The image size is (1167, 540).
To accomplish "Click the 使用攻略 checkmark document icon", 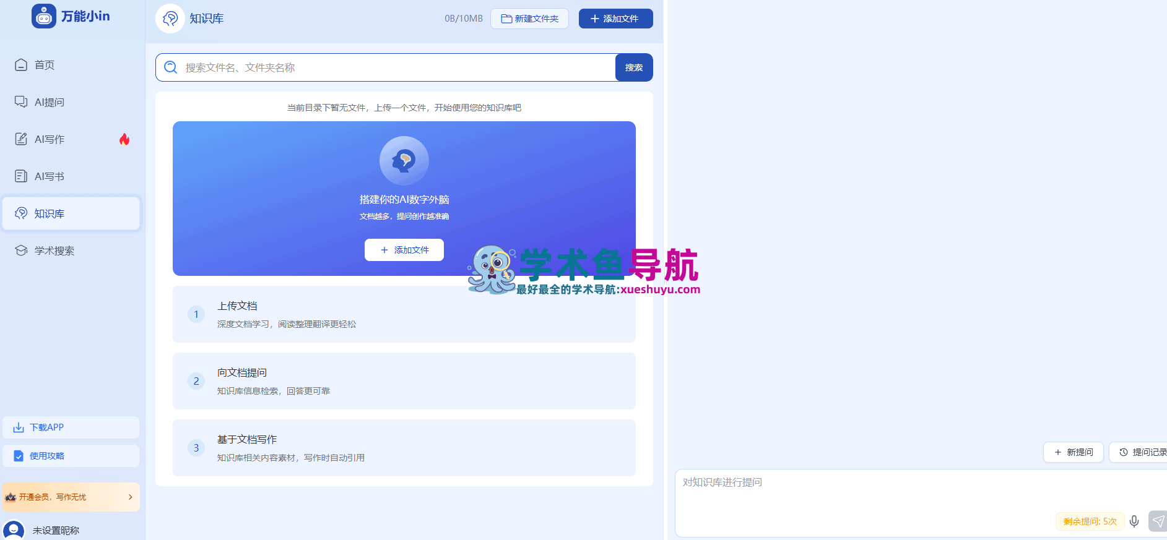I will coord(19,456).
